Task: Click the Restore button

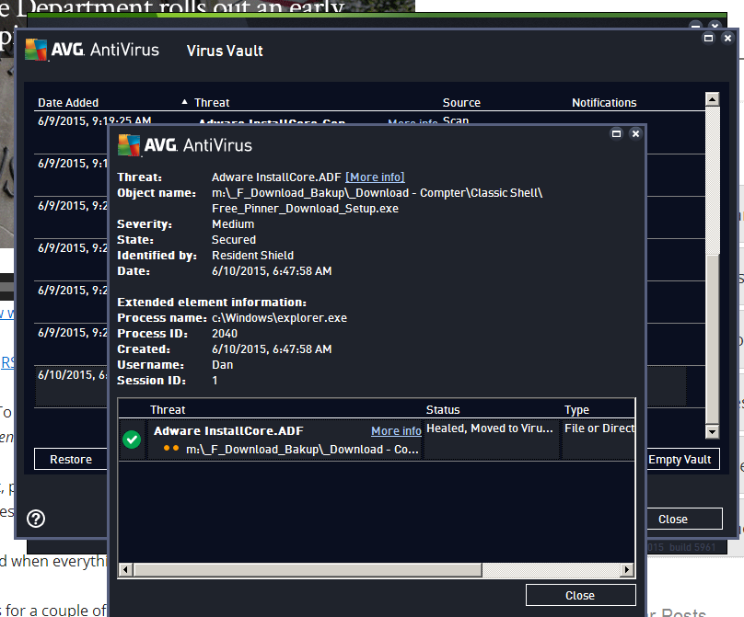Action: [71, 460]
